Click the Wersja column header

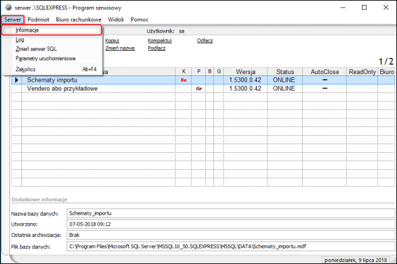click(x=246, y=72)
